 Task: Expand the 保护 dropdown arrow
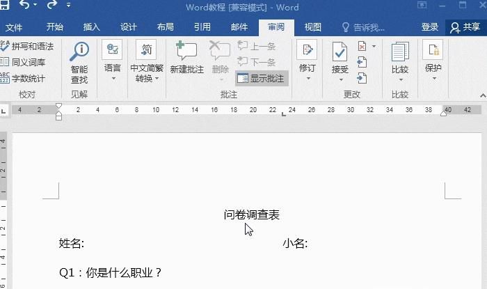click(x=434, y=78)
